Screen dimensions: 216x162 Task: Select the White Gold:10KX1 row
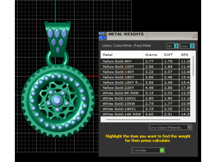point(145,99)
